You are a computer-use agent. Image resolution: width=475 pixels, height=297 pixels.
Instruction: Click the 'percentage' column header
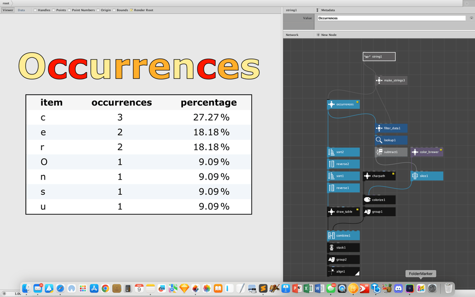(209, 103)
